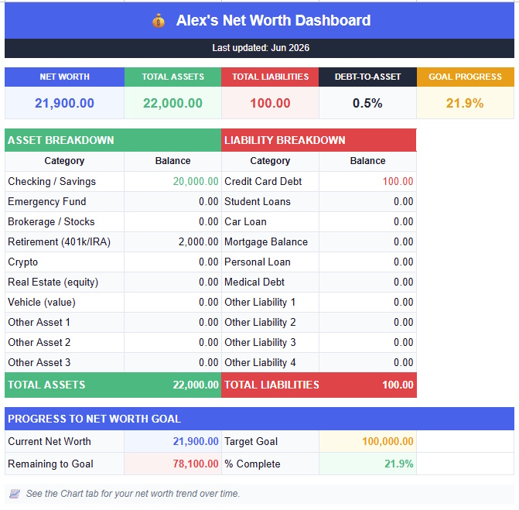Click the PROGRESS TO NET WORTH GOAL header
The height and width of the screenshot is (510, 519).
tap(260, 419)
